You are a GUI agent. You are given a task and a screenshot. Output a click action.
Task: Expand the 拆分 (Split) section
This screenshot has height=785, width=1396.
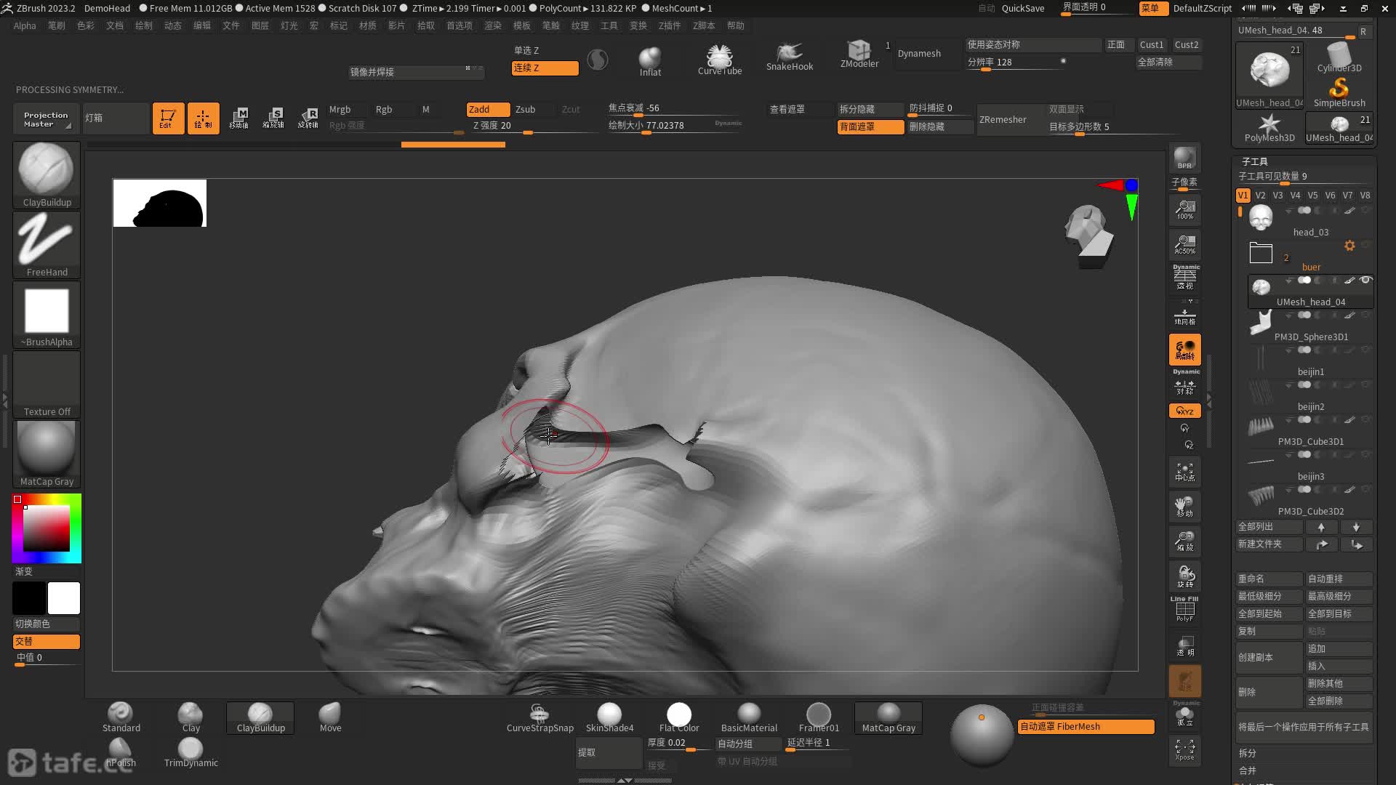(x=1247, y=753)
